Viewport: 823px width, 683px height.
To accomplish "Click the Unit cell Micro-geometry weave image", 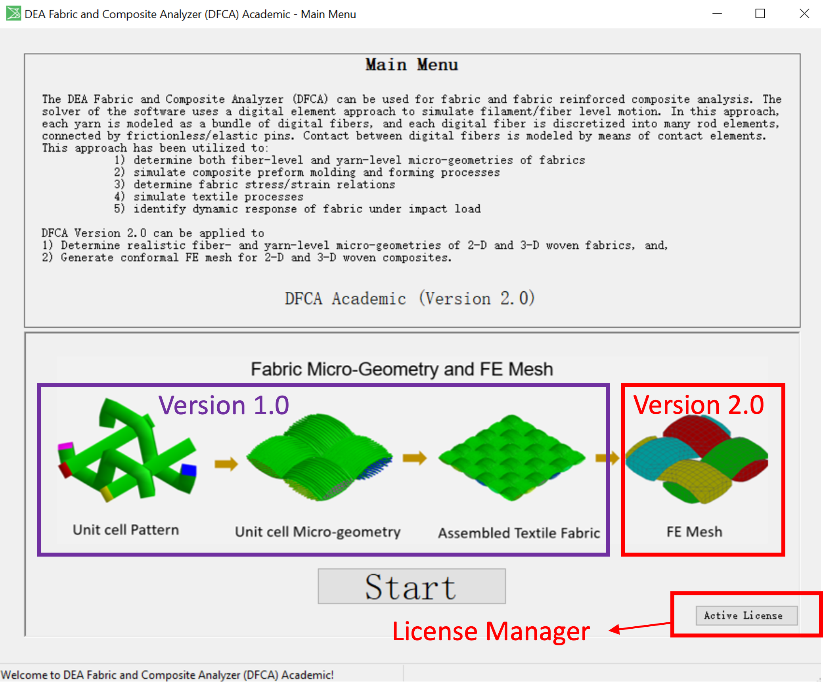I will click(x=319, y=456).
